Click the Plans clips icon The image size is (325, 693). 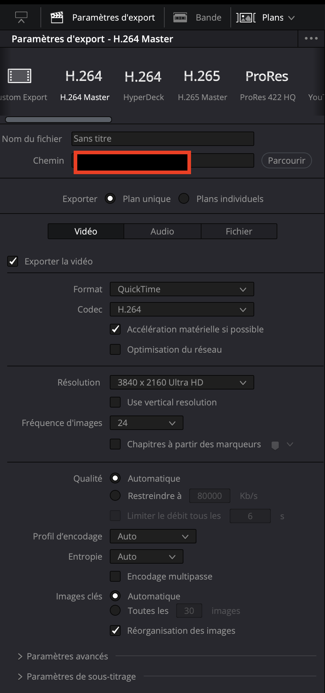pos(246,17)
